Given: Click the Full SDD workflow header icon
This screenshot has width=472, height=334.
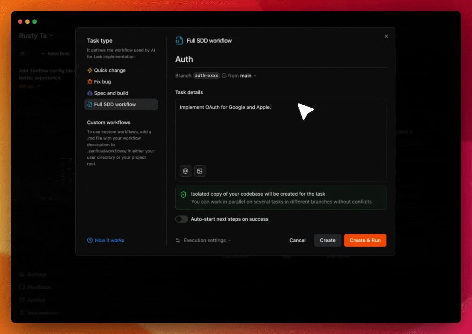Looking at the screenshot, I should pos(179,41).
